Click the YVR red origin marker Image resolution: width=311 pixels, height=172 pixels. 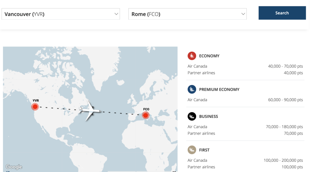(x=35, y=107)
